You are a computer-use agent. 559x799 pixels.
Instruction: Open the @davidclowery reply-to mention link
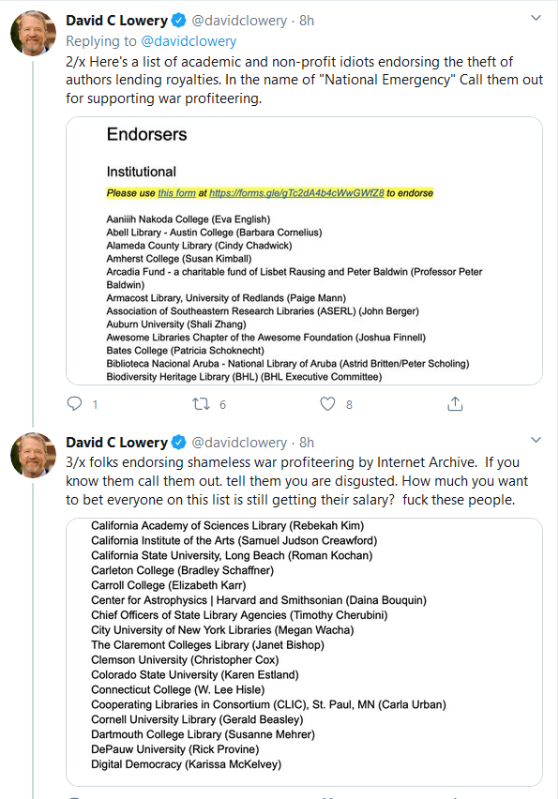click(189, 40)
